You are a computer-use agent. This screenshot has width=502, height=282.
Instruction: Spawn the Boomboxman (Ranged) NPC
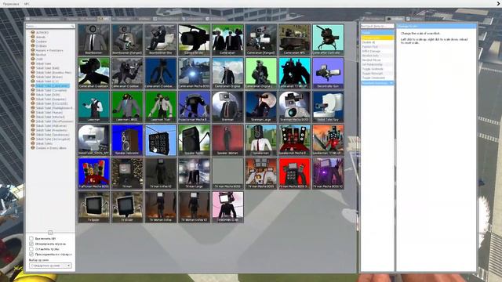127,40
